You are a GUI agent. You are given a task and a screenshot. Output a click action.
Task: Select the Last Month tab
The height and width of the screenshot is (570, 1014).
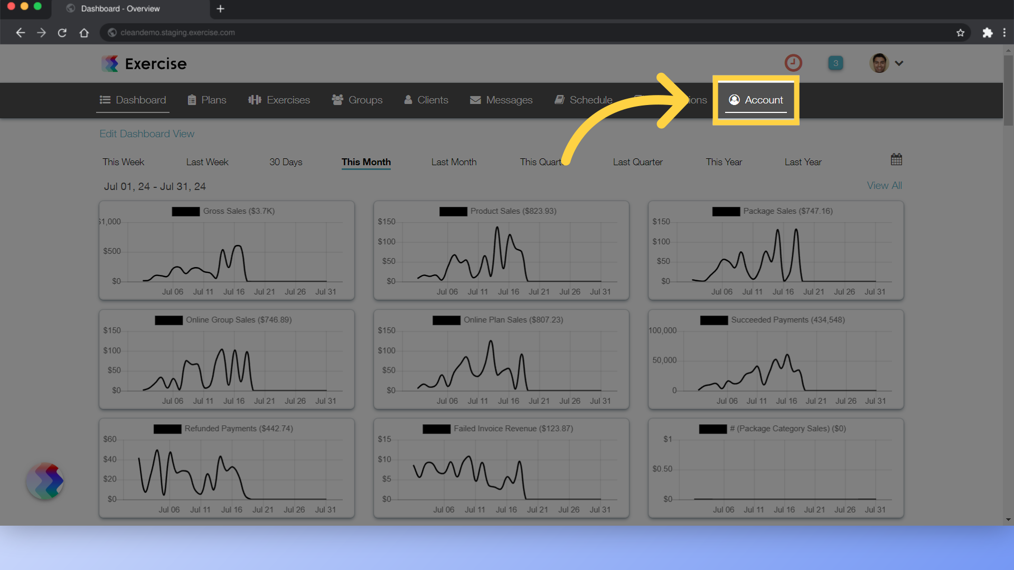click(453, 162)
